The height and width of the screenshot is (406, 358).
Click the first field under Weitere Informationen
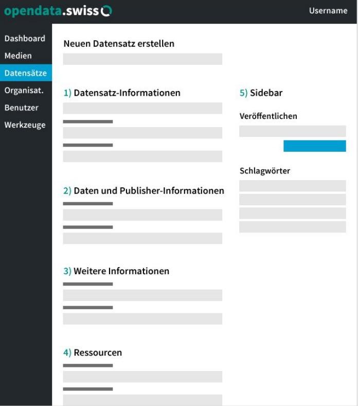coord(142,295)
